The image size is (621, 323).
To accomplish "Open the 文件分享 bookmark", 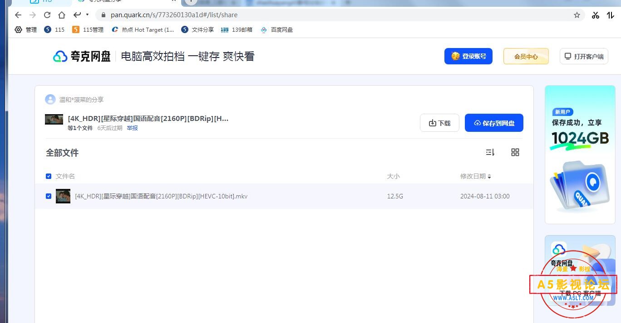I will coord(197,29).
